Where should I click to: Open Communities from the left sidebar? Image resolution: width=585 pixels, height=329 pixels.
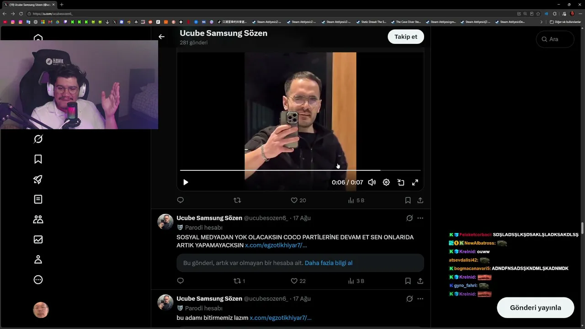pyautogui.click(x=38, y=219)
